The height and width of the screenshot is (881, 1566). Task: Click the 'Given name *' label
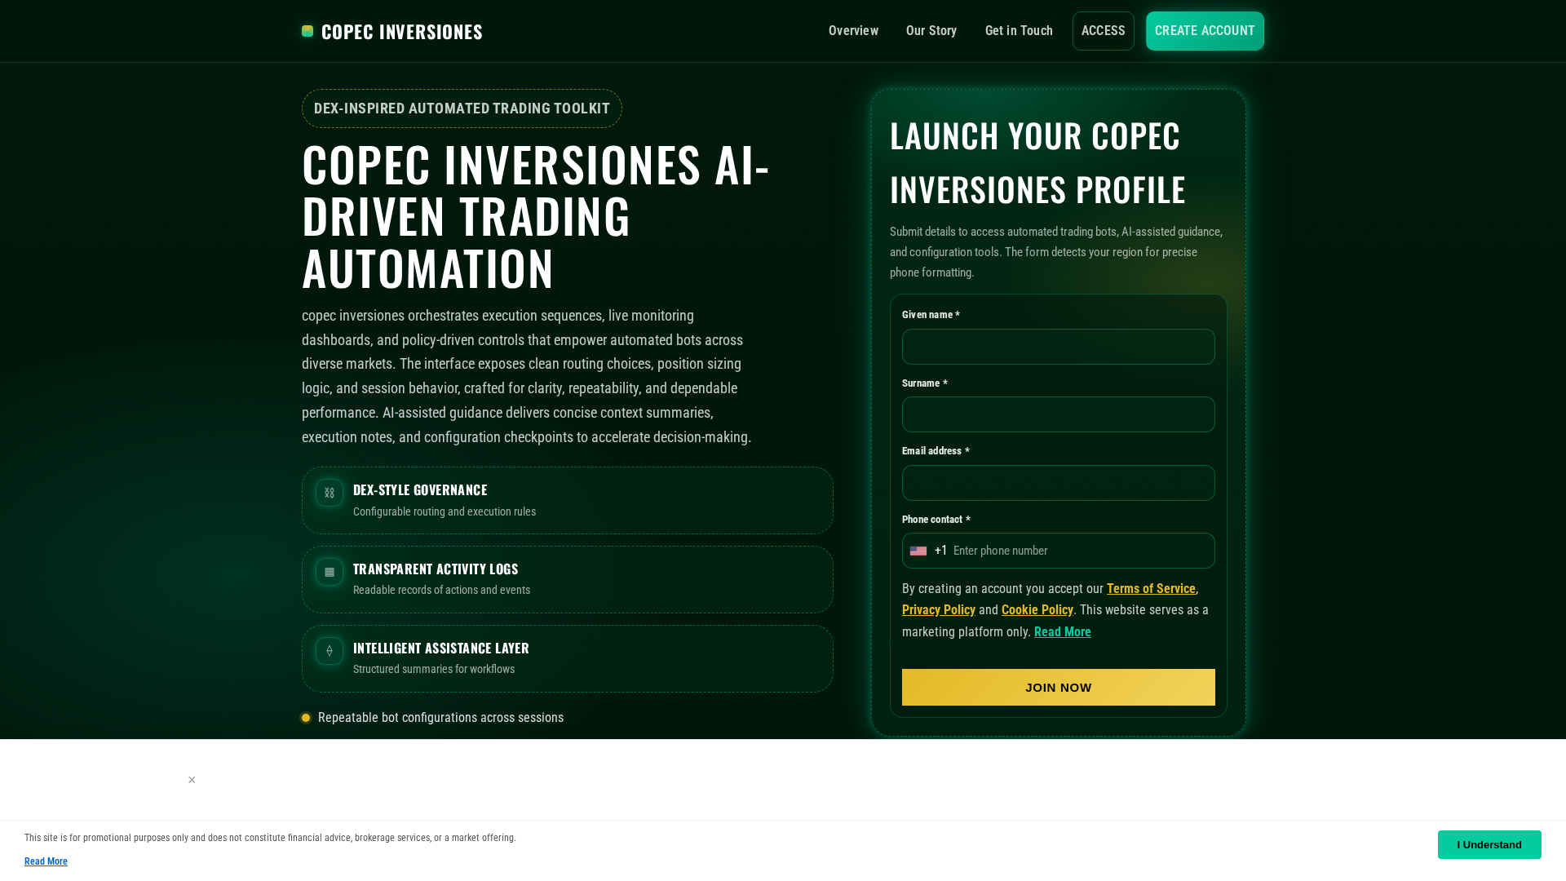931,315
